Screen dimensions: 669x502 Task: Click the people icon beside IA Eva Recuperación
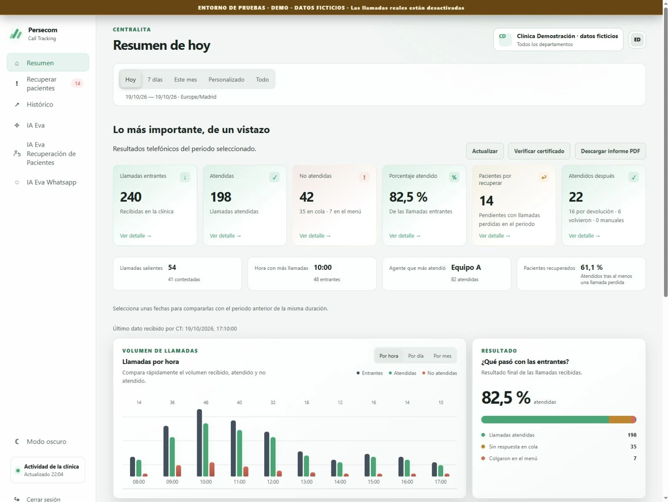[17, 154]
